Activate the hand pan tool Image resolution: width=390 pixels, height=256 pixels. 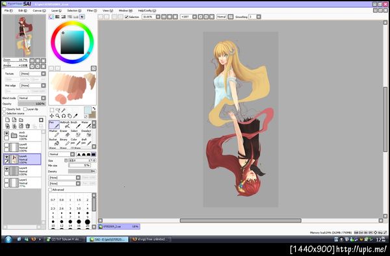(x=70, y=116)
